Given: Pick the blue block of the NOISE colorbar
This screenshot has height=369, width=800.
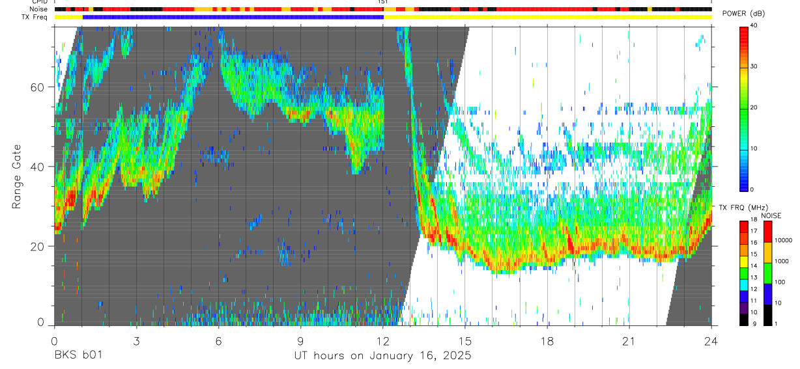Looking at the screenshot, I should click(x=768, y=294).
